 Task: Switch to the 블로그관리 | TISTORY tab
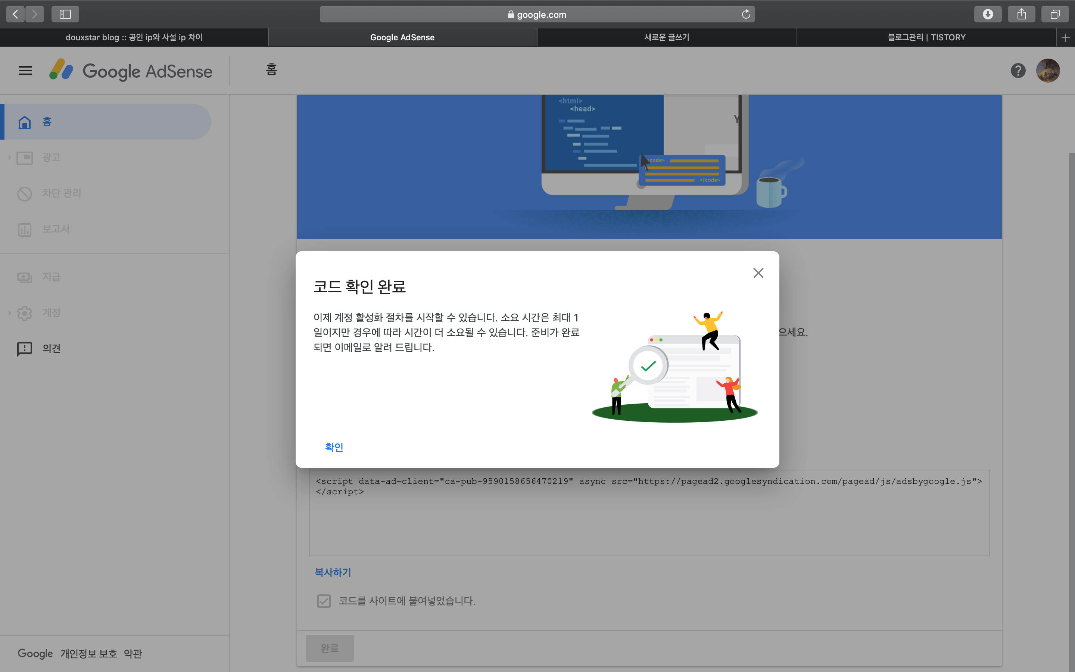pyautogui.click(x=926, y=37)
